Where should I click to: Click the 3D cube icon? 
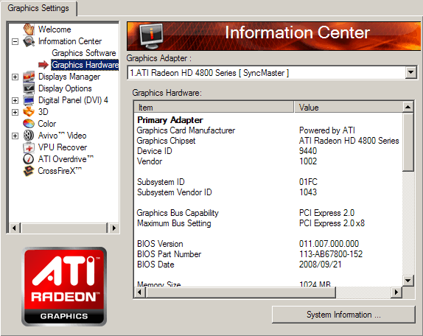(x=29, y=112)
